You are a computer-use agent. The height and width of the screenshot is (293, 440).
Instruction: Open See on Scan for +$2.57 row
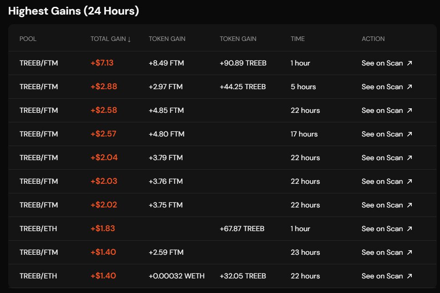pos(387,134)
